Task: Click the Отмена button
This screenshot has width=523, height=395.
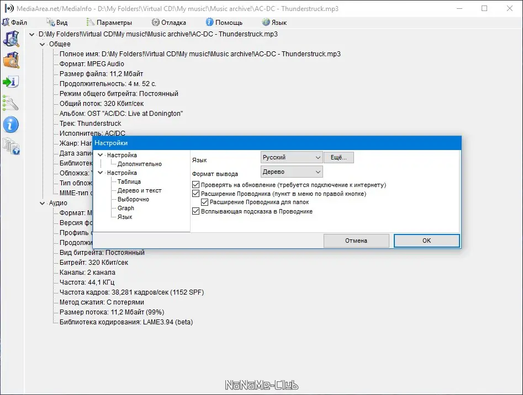Action: pos(356,241)
